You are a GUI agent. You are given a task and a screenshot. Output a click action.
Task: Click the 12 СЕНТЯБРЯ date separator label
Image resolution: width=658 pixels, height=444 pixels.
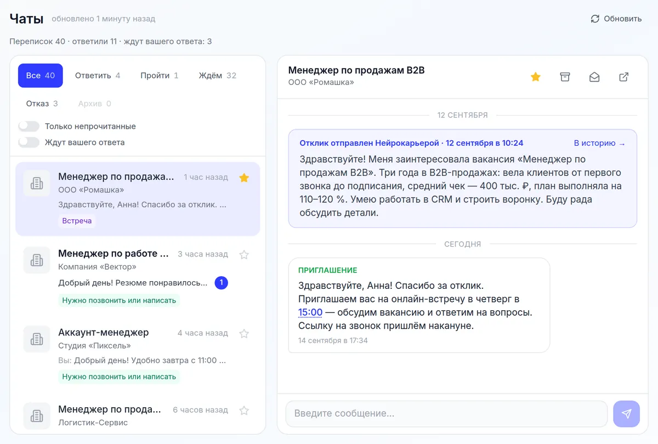pos(462,115)
